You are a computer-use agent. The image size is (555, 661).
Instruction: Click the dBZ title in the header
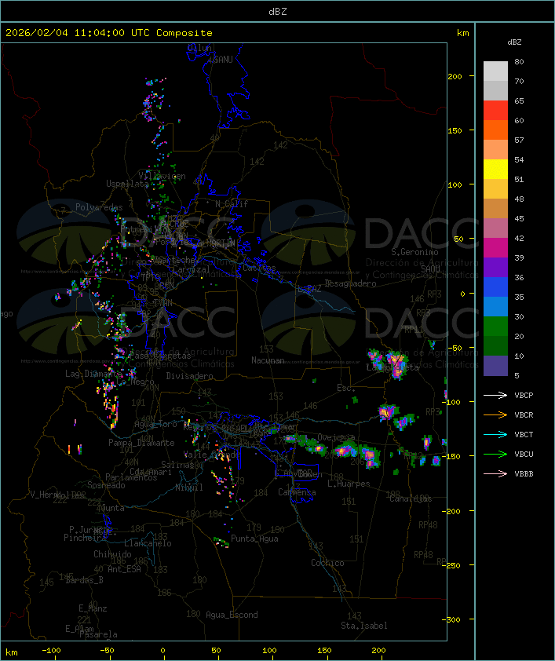pos(278,12)
